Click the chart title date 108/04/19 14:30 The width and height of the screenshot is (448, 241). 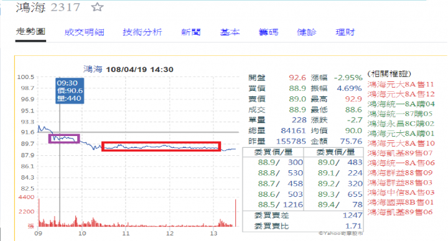coord(139,70)
